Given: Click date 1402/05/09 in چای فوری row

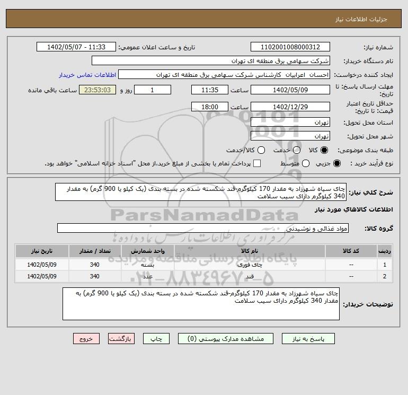Looking at the screenshot, I should [42, 265].
